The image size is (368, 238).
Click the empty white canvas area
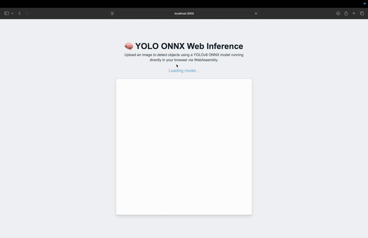[184, 147]
